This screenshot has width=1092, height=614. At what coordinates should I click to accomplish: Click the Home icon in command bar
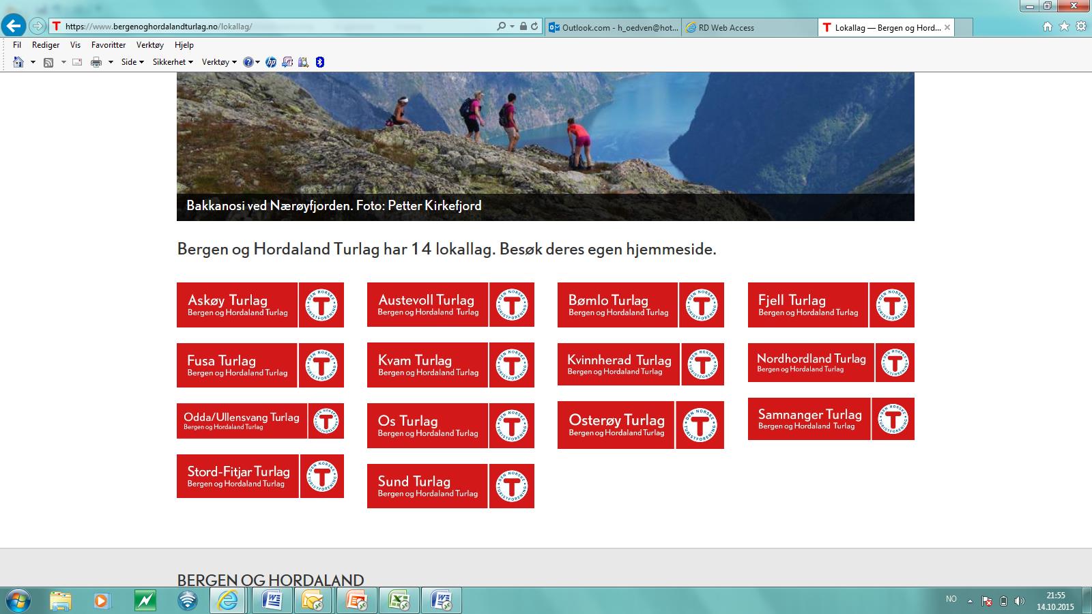point(18,62)
